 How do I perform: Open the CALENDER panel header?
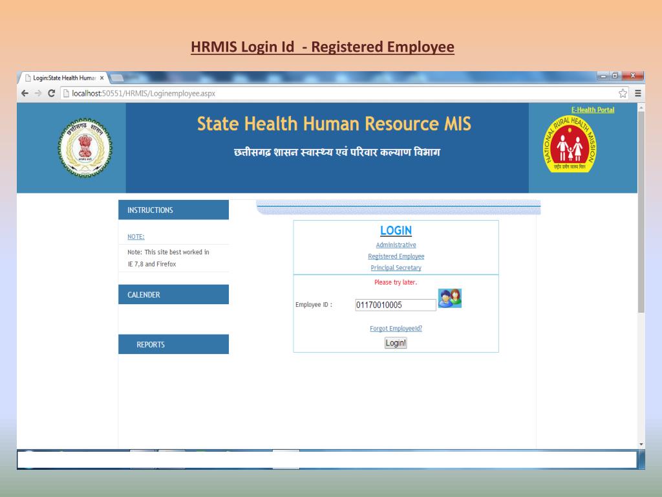pos(173,294)
